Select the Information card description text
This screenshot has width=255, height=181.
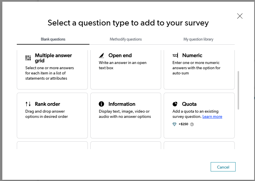(x=125, y=114)
